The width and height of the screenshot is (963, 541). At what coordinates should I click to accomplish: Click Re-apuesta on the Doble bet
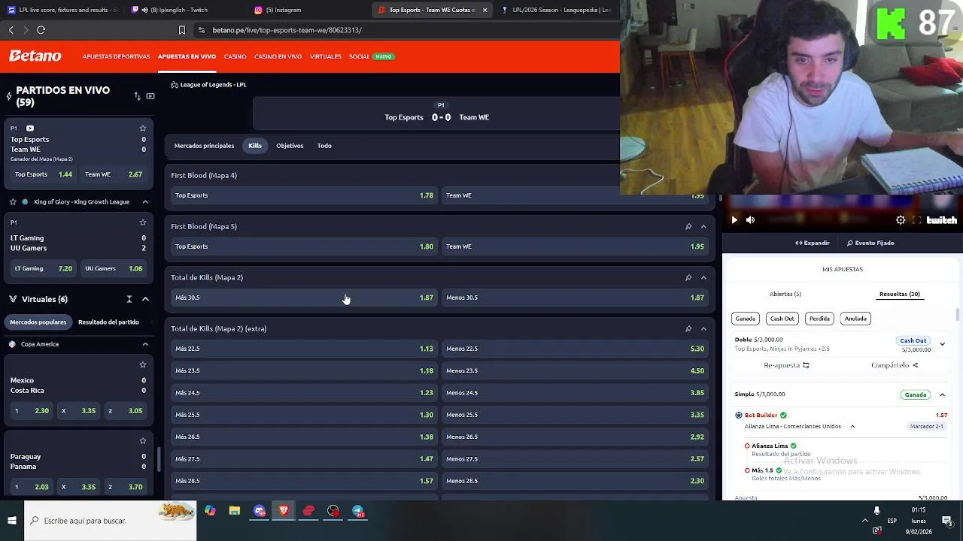pos(786,365)
